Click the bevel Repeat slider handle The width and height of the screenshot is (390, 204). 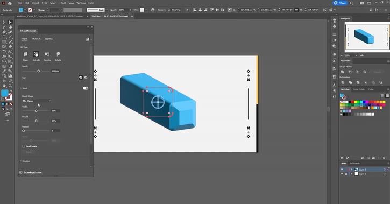pos(23,131)
